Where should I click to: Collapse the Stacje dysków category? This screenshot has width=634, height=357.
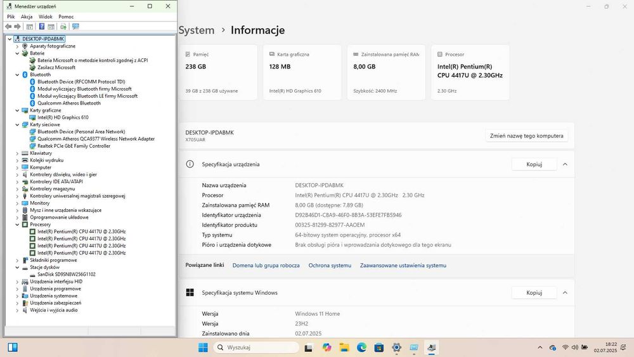point(17,267)
